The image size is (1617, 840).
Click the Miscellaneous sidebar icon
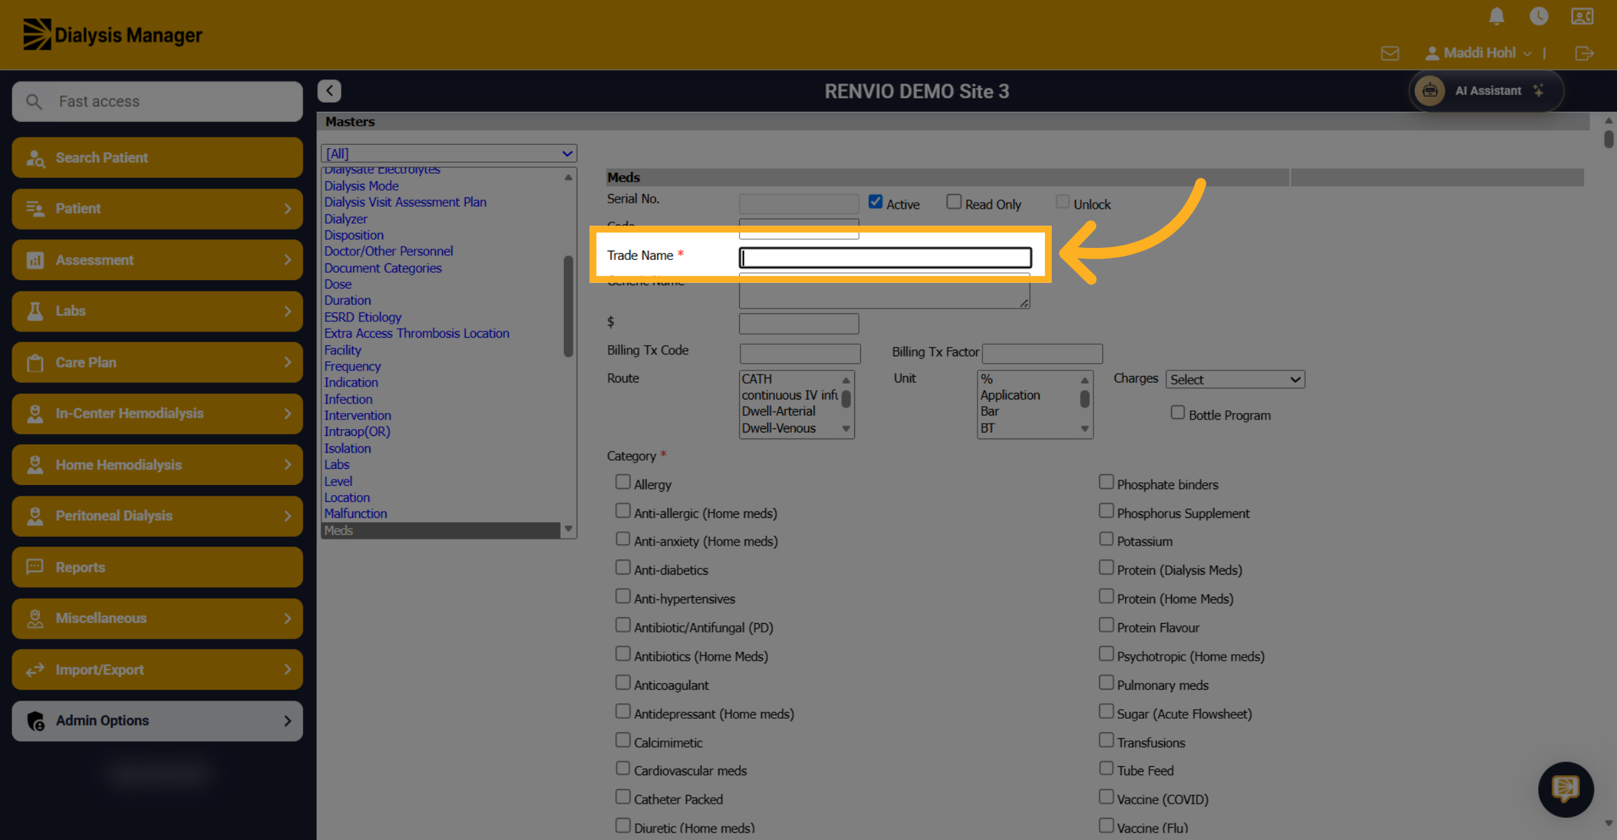(x=35, y=618)
